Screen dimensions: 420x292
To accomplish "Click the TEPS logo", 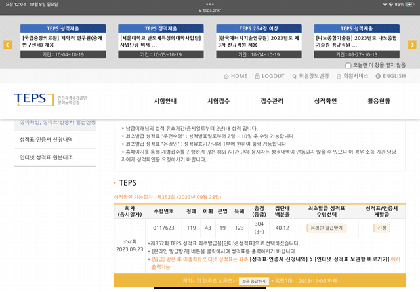I will pyautogui.click(x=34, y=100).
